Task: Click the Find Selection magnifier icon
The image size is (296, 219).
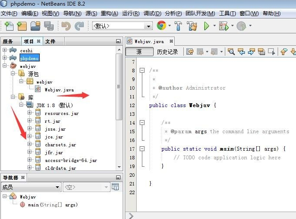Action: 231,51
